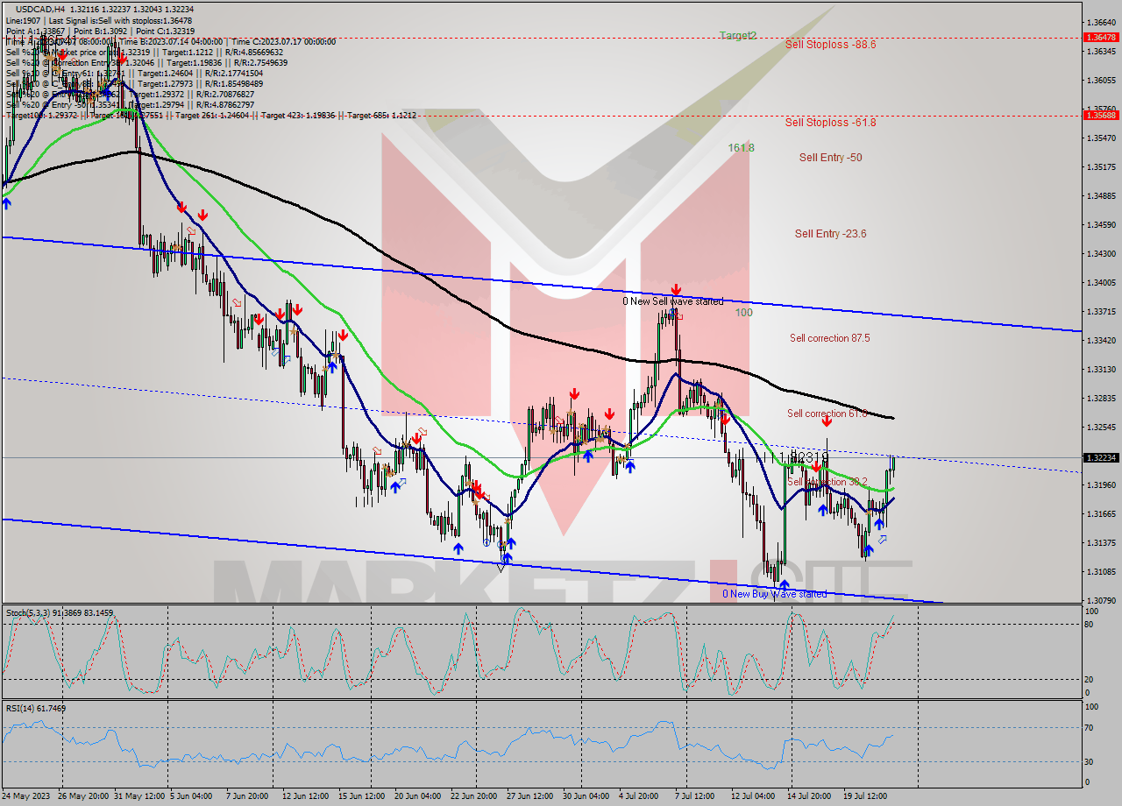Click the 1.32835 price axis value
The height and width of the screenshot is (806, 1122).
[x=1100, y=398]
